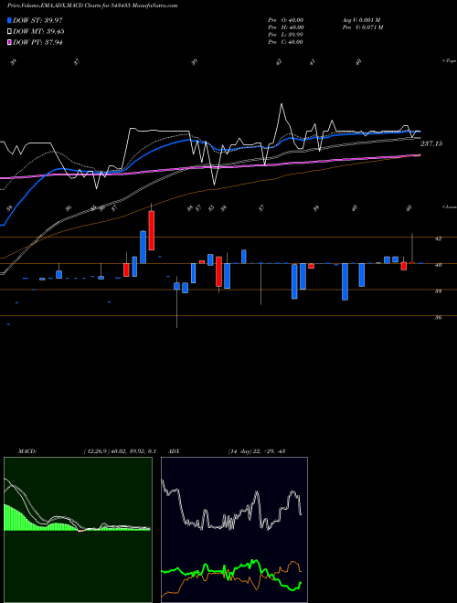Image resolution: width=457 pixels, height=603 pixels.
Task: Select the 'DOW PT: 37.94' legend label
Action: click(x=37, y=42)
